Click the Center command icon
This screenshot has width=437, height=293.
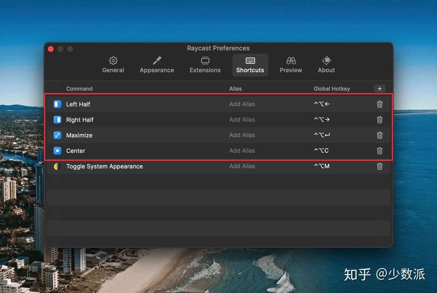[57, 151]
